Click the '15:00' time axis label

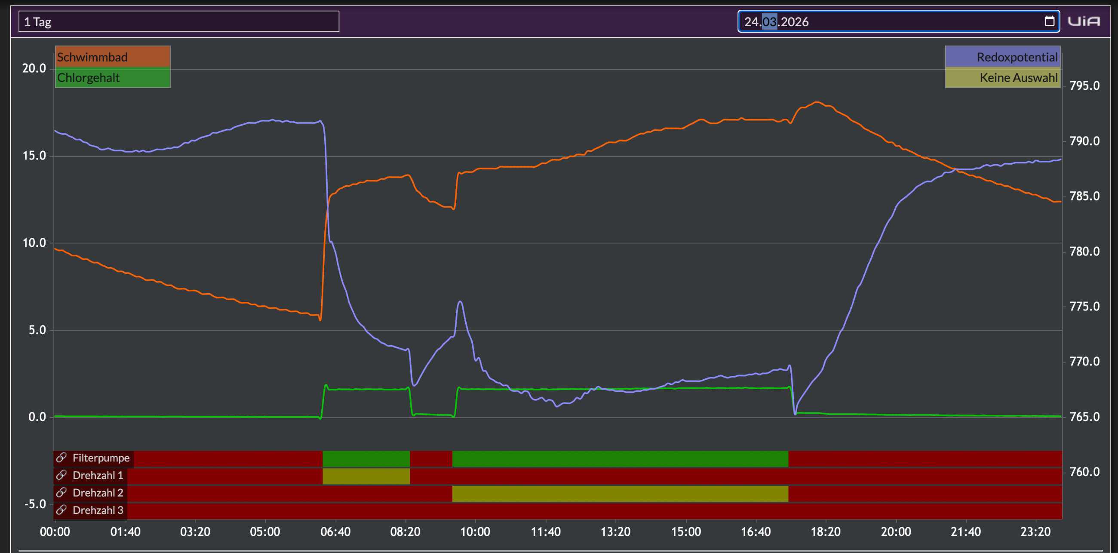[x=686, y=532]
